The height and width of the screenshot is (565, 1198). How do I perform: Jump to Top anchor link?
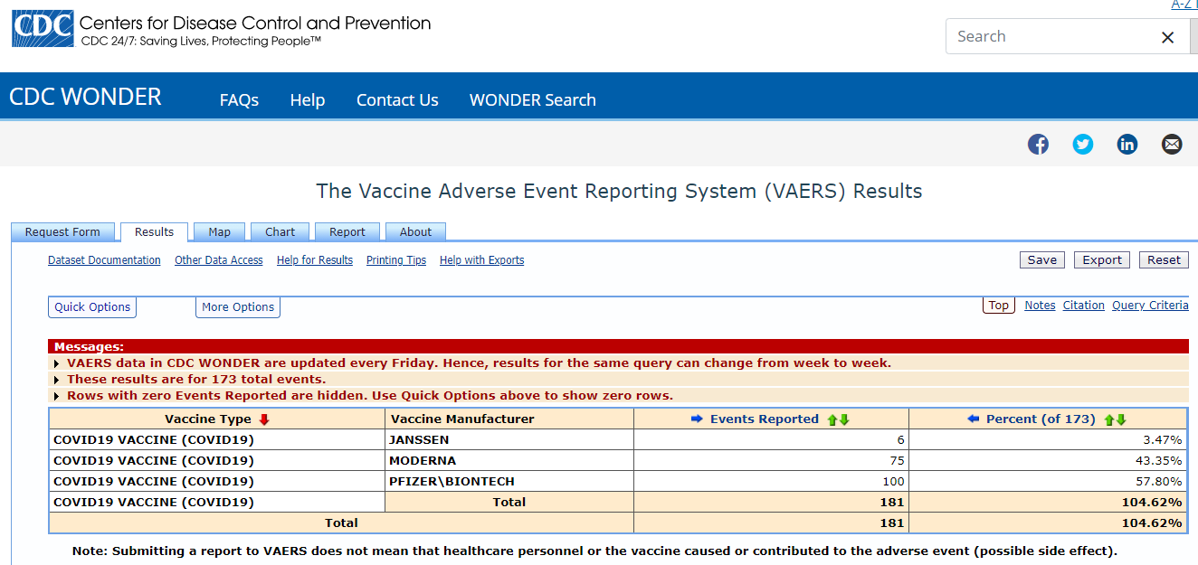[x=999, y=306]
